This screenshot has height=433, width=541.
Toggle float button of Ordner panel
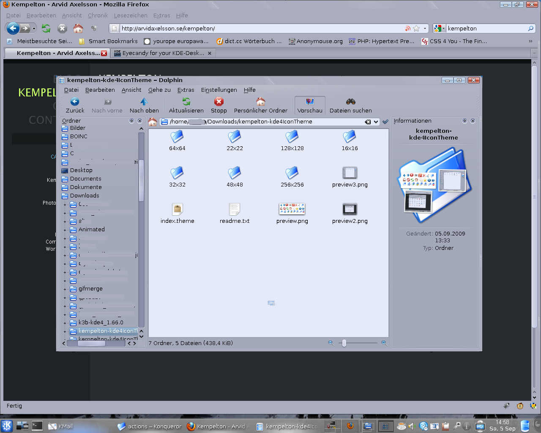pos(131,121)
